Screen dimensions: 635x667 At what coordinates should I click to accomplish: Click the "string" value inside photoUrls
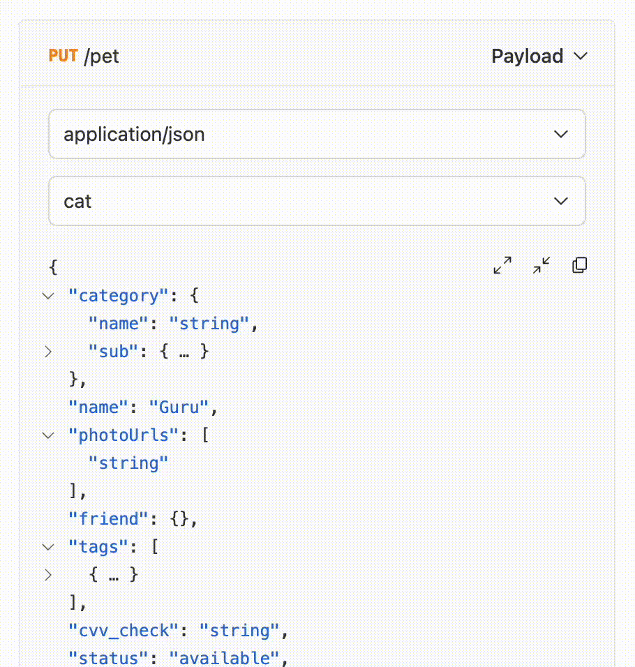[128, 463]
